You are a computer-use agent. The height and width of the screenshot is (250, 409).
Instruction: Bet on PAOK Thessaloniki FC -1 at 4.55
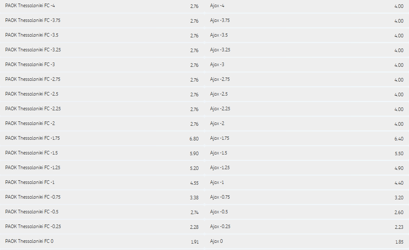tap(102, 182)
